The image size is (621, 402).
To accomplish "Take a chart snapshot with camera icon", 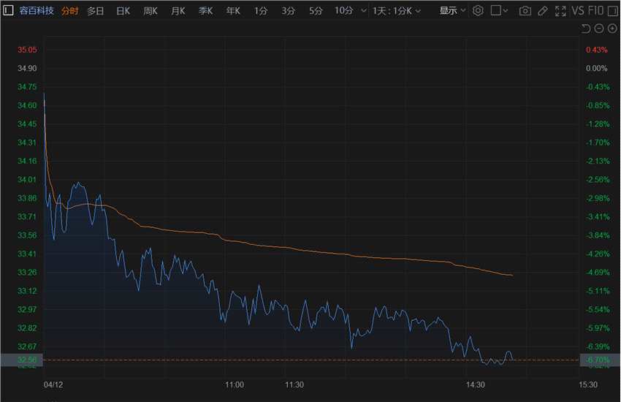I will (x=525, y=11).
